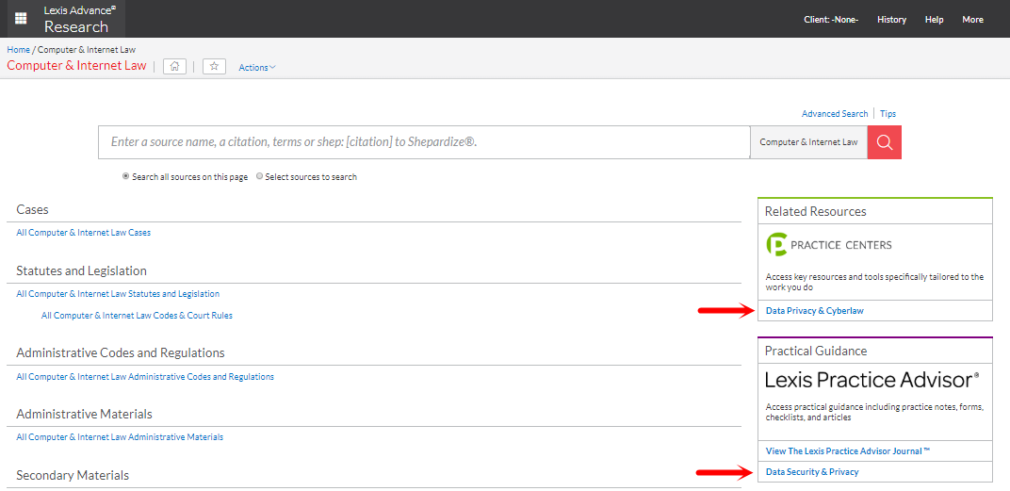The width and height of the screenshot is (1010, 491).
Task: Open Computer & Internet Law search filter
Action: [808, 142]
